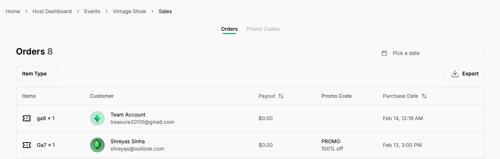The image size is (500, 159).
Task: Click the Customer column header
Action: click(x=102, y=96)
